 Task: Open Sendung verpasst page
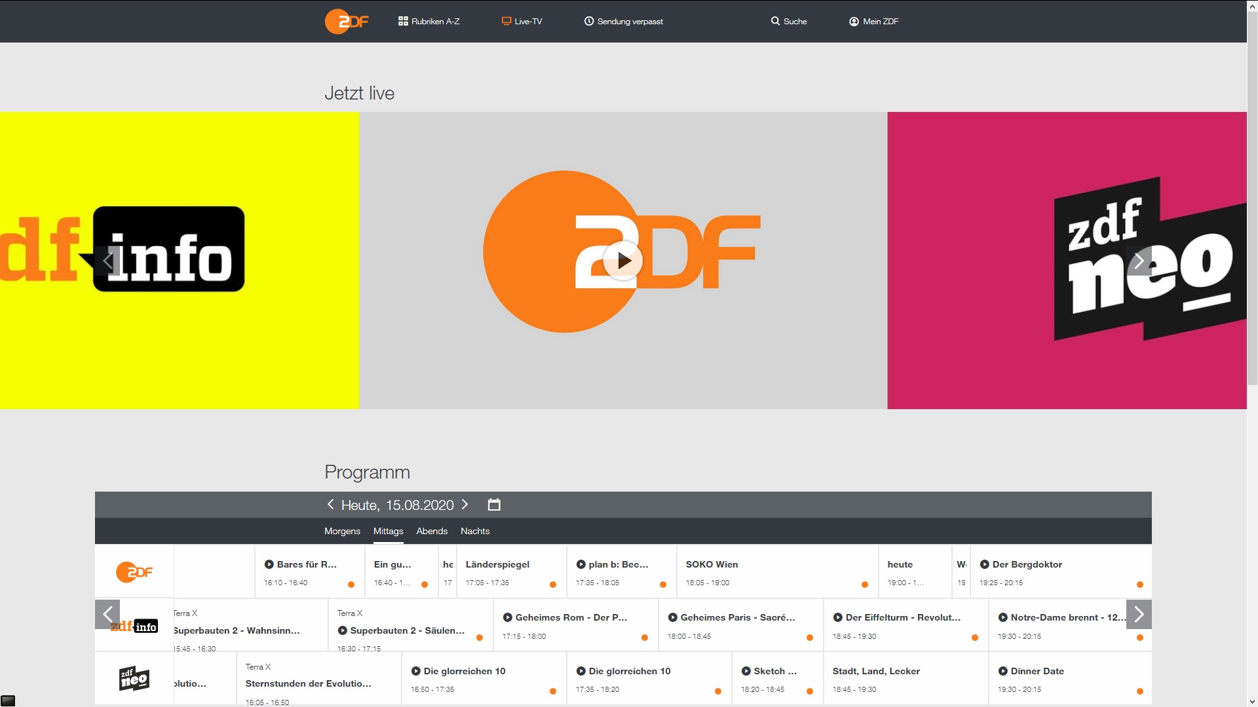pyautogui.click(x=623, y=22)
